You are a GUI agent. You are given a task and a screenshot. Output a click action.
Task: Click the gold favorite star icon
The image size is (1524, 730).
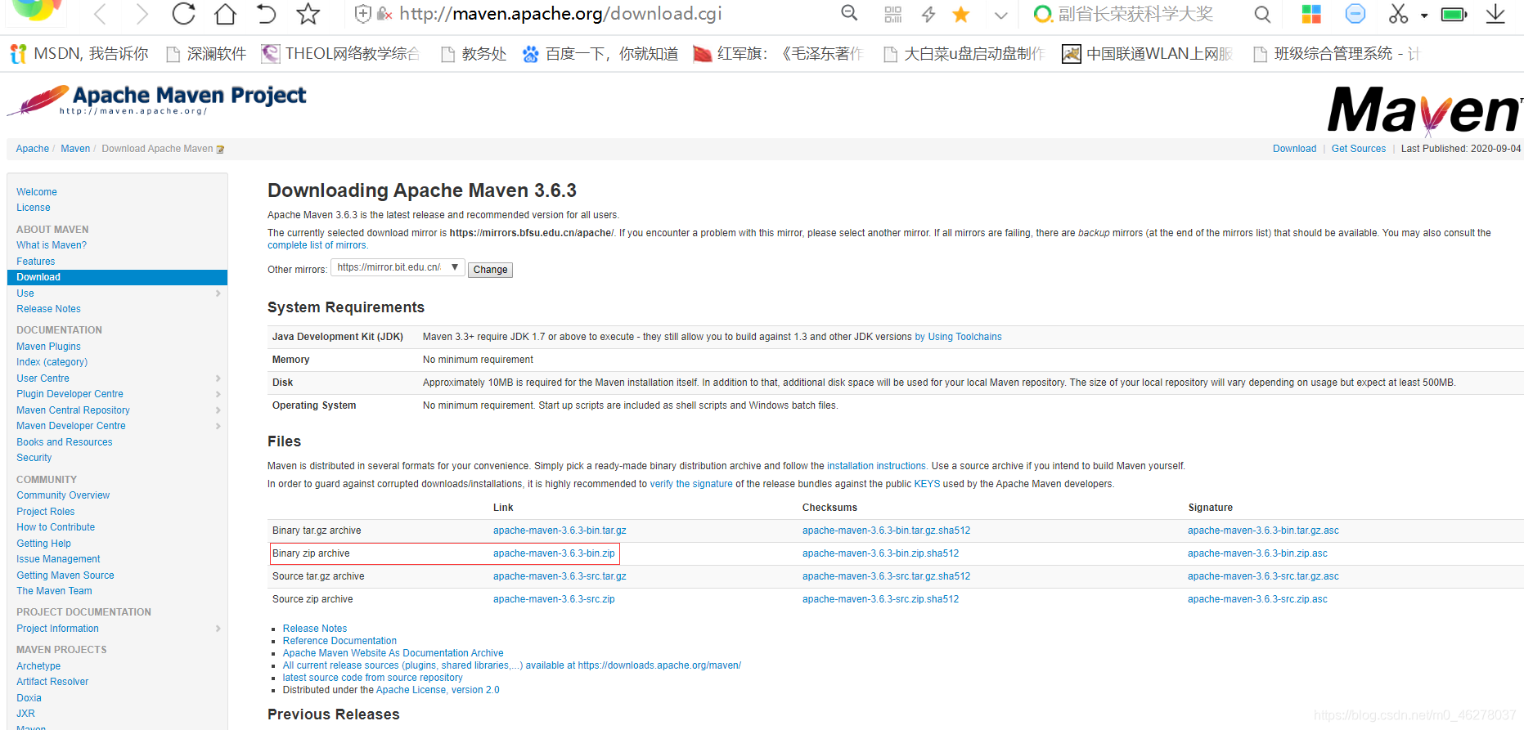click(x=961, y=14)
